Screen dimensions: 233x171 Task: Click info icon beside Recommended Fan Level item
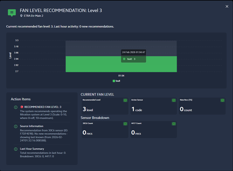click(x=15, y=107)
